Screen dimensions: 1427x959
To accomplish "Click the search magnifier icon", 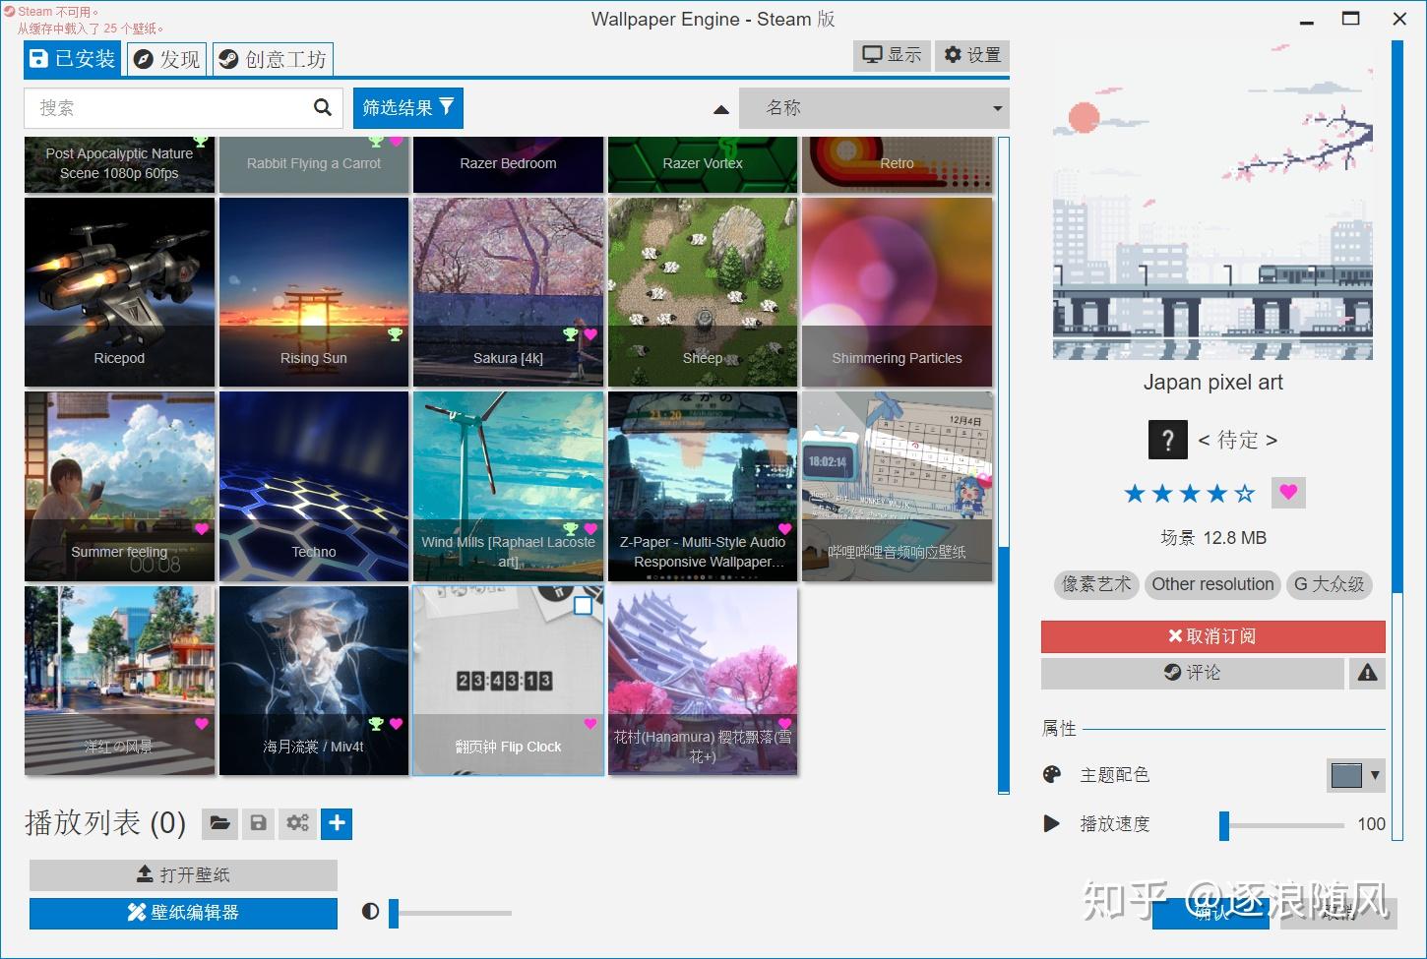I will pyautogui.click(x=322, y=107).
